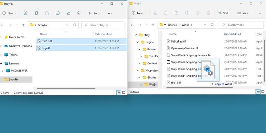
Task: Collapse the Engine folder node
Action: (x=138, y=42)
